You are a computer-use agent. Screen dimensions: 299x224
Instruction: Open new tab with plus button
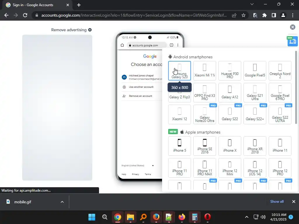point(79,5)
